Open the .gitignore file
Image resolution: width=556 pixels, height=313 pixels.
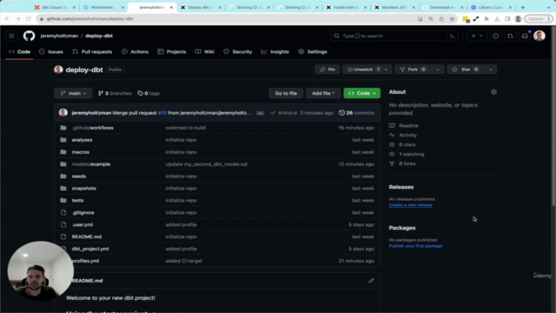pos(83,212)
